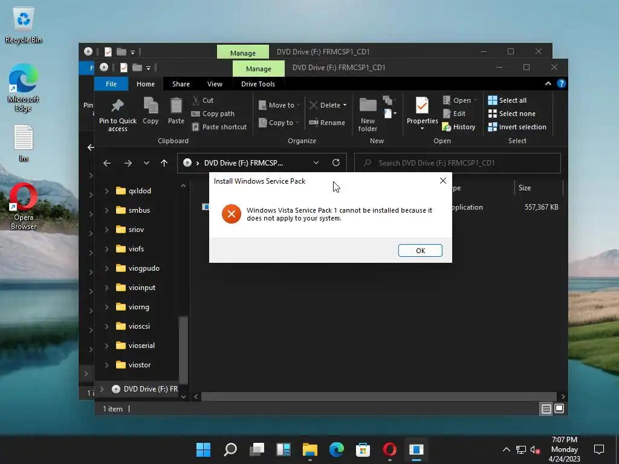619x464 pixels.
Task: Select the vioserial folder
Action: (135, 346)
